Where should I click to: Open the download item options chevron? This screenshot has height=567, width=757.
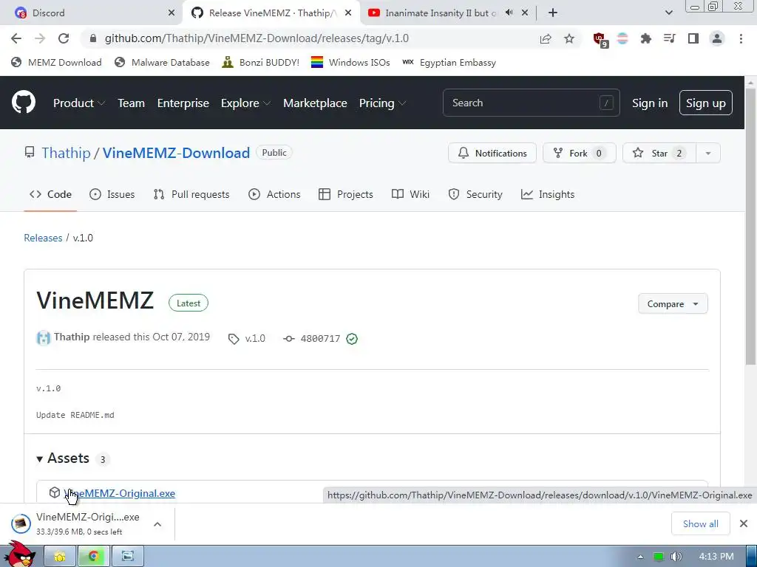(157, 524)
